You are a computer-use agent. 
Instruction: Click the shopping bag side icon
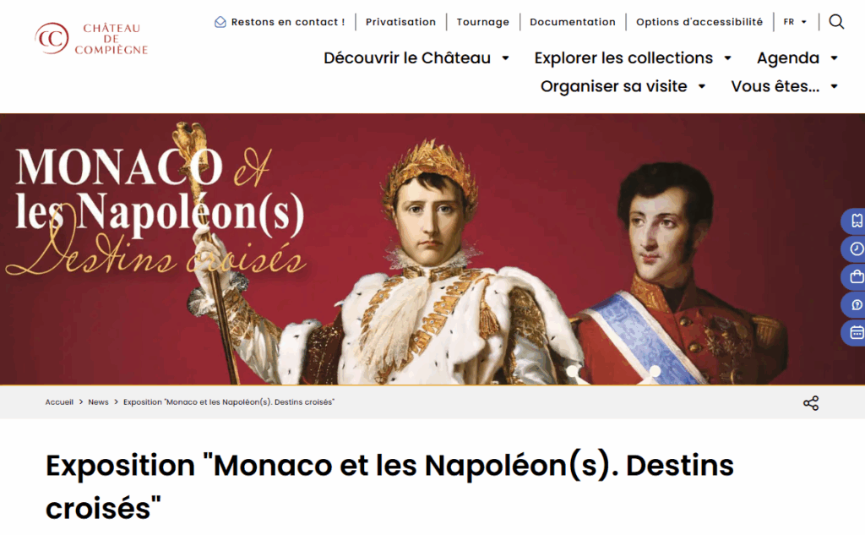855,276
